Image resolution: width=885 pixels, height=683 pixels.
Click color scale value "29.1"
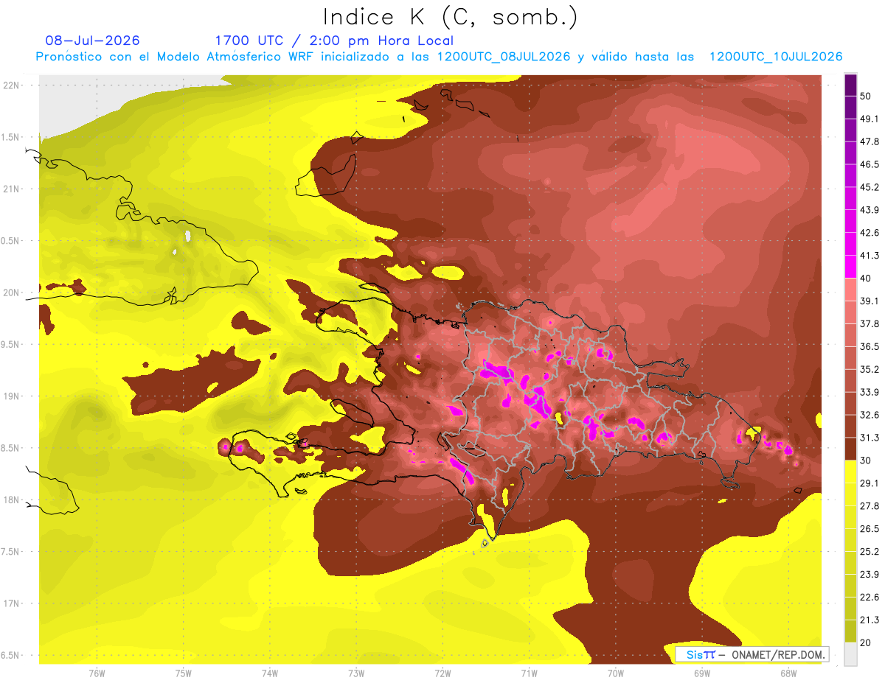coord(869,483)
